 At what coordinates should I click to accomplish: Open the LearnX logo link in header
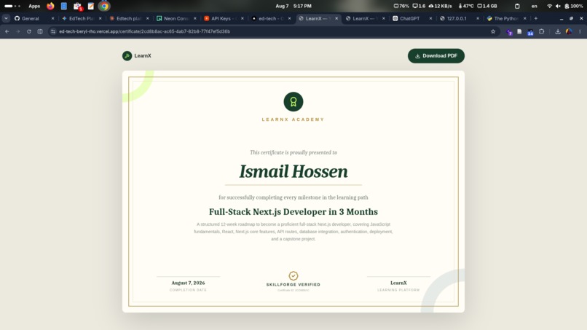(x=137, y=56)
